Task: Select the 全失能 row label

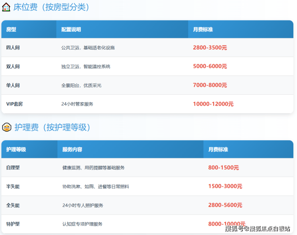Action: [13, 205]
